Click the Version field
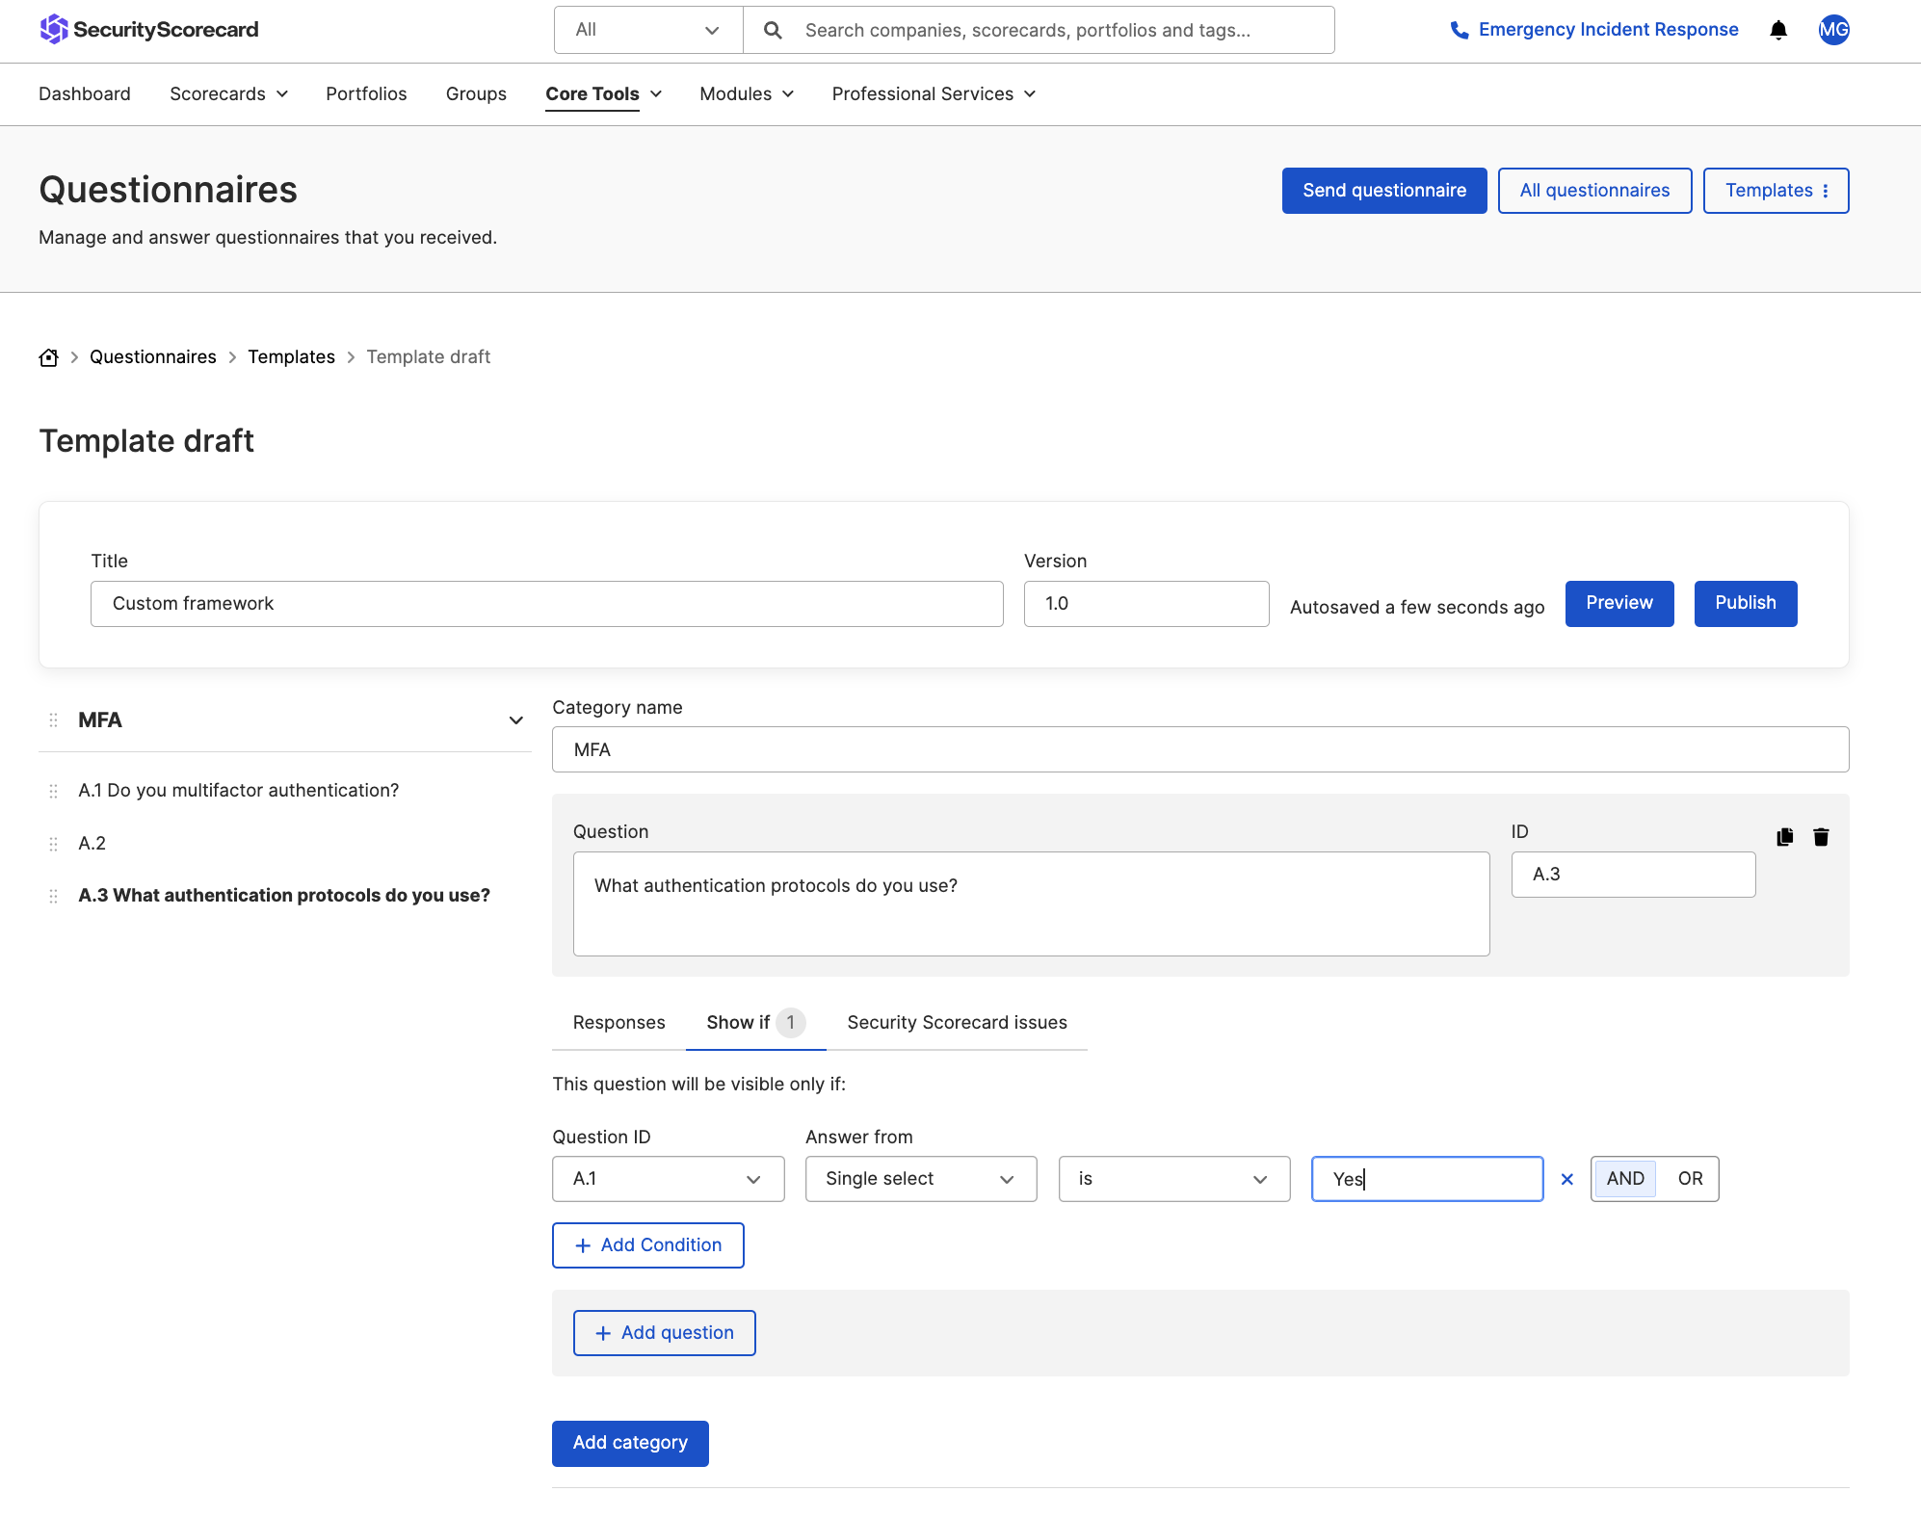Screen dimensions: 1921x1518 1146,604
